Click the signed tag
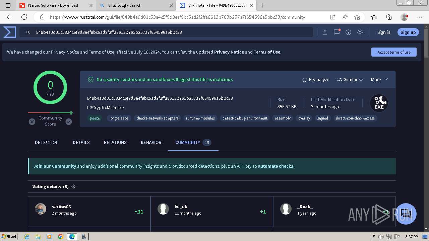Viewport: 429px width, 241px height. pos(323,118)
